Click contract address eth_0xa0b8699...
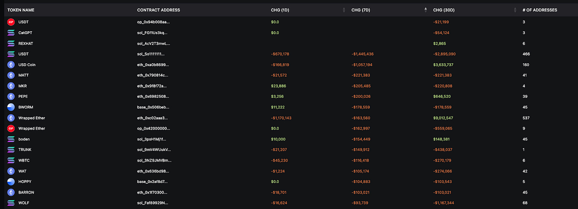578x209 pixels. coord(153,65)
